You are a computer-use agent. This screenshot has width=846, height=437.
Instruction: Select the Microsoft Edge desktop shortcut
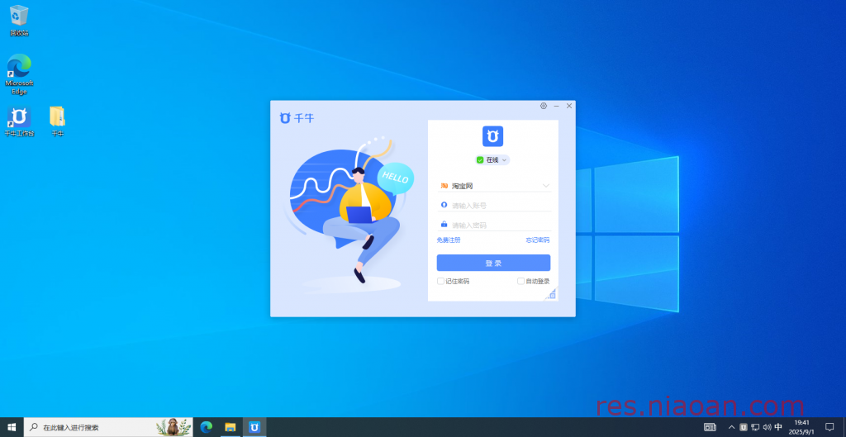(19, 74)
